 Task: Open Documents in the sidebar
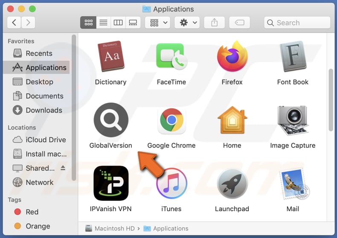(36, 96)
